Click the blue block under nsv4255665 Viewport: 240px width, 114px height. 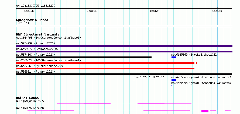click(x=174, y=80)
